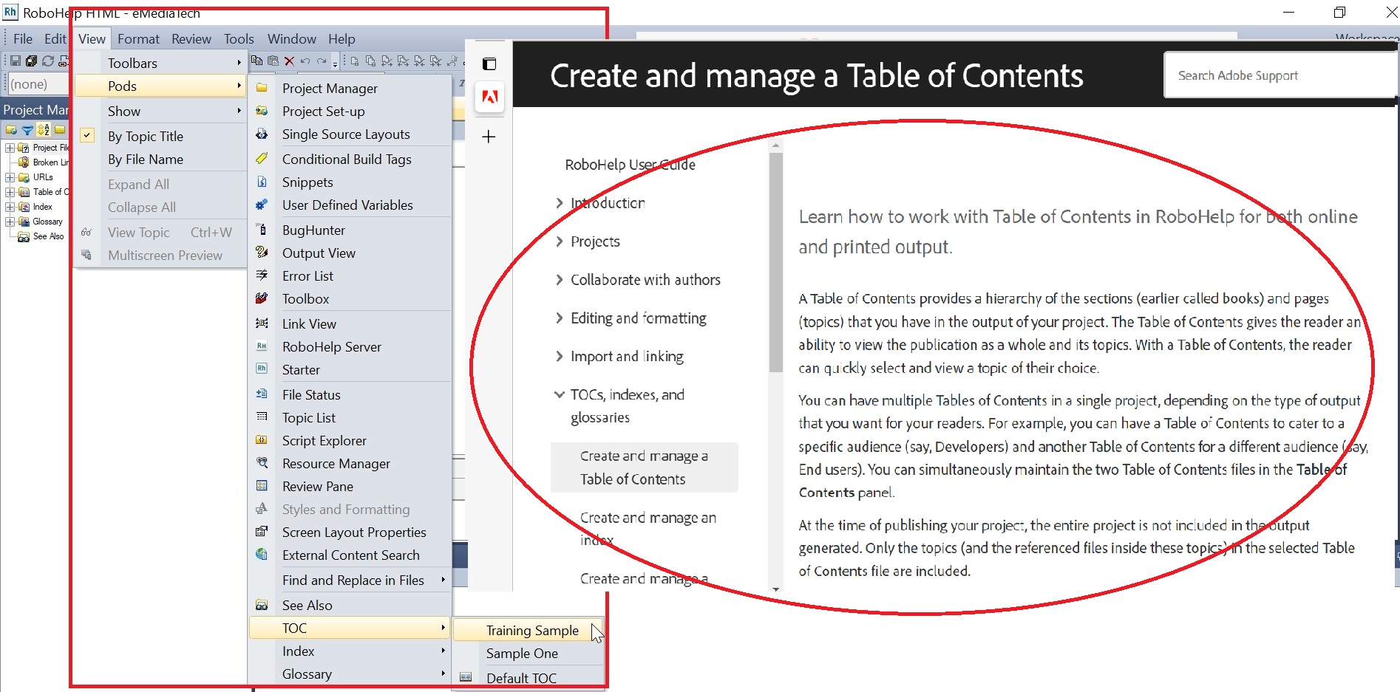Open the Project Manager pod entry
The height and width of the screenshot is (692, 1400).
[350, 88]
